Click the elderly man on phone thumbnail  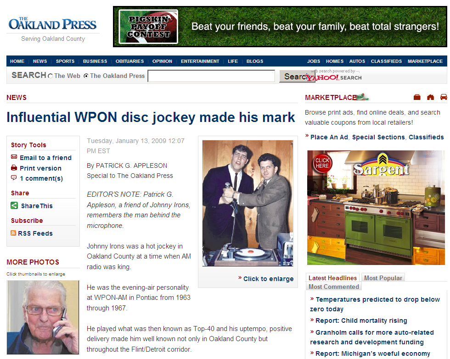point(43,317)
